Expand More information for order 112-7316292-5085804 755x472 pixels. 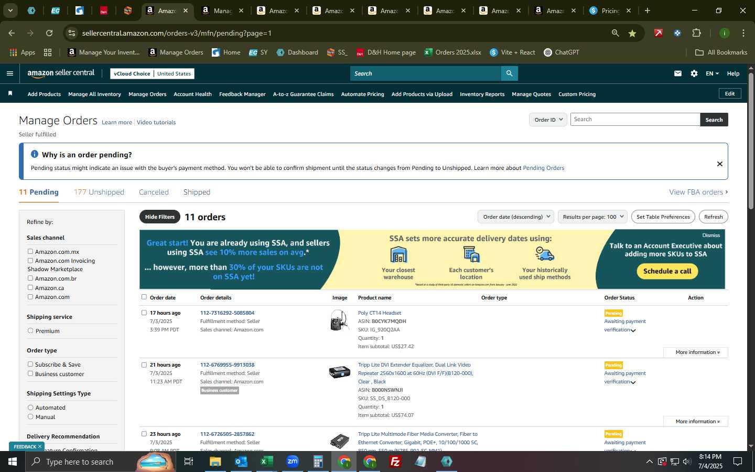click(x=696, y=352)
